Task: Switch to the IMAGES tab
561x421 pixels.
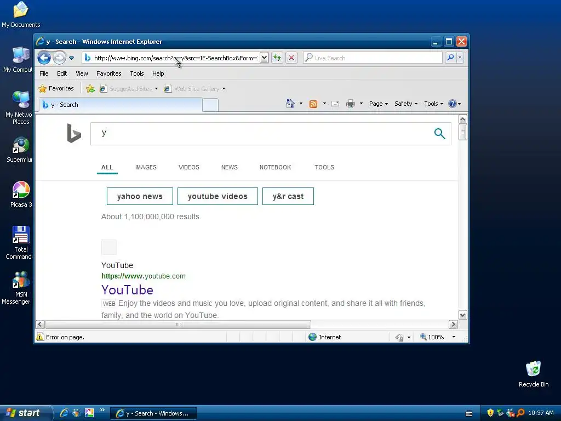Action: click(146, 168)
